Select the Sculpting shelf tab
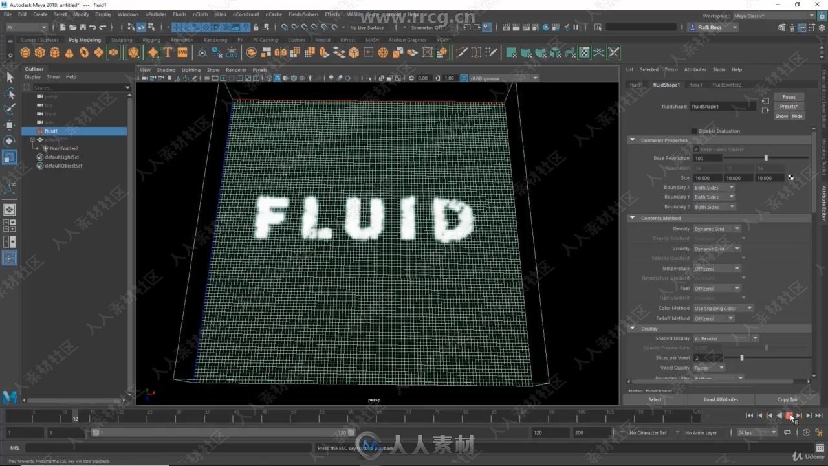 pyautogui.click(x=122, y=40)
